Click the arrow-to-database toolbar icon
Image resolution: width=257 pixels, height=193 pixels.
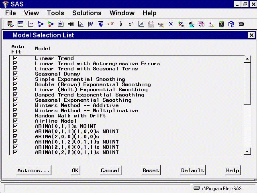71,24
